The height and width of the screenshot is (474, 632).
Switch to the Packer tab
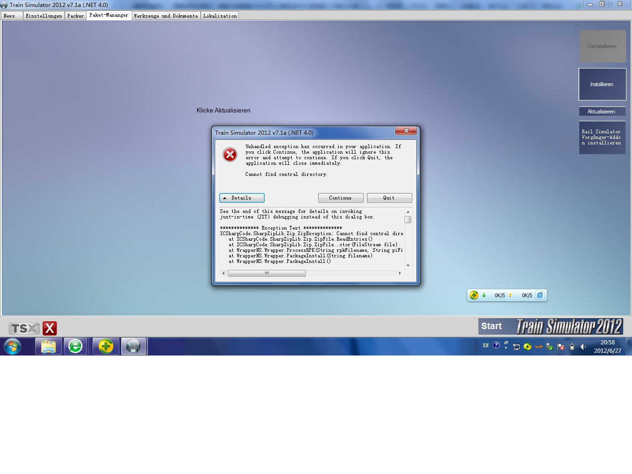point(75,16)
